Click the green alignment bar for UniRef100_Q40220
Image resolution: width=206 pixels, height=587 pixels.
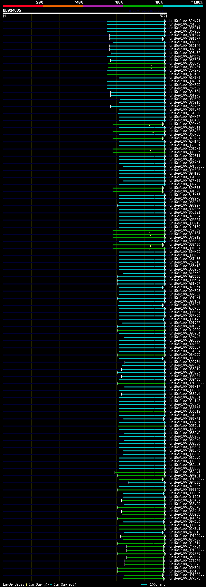[x=142, y=330]
